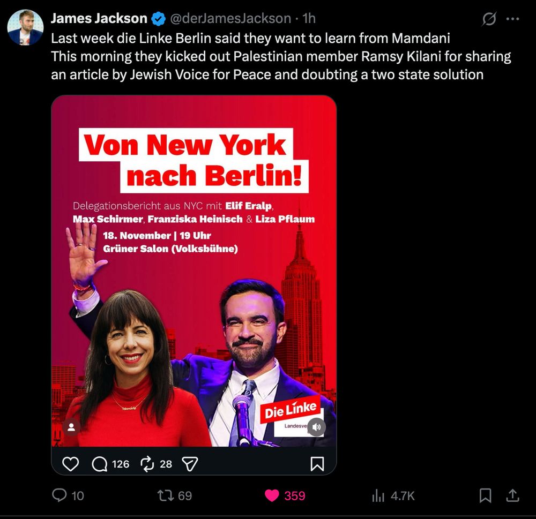
Task: Open the Grok explain icon
Action: click(x=489, y=19)
